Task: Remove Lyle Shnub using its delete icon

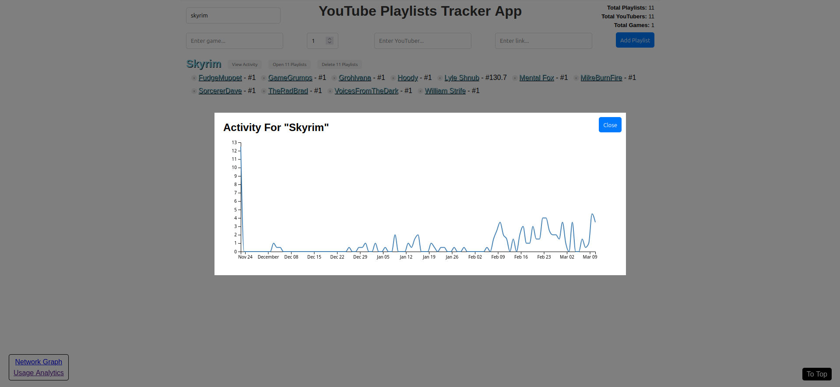Action: (439, 78)
